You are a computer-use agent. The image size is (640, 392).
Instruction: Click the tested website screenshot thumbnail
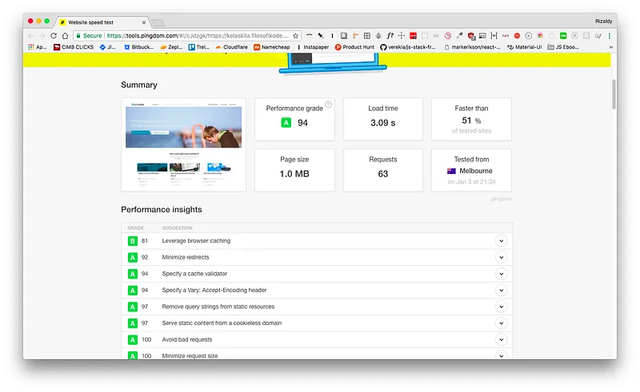pos(183,145)
